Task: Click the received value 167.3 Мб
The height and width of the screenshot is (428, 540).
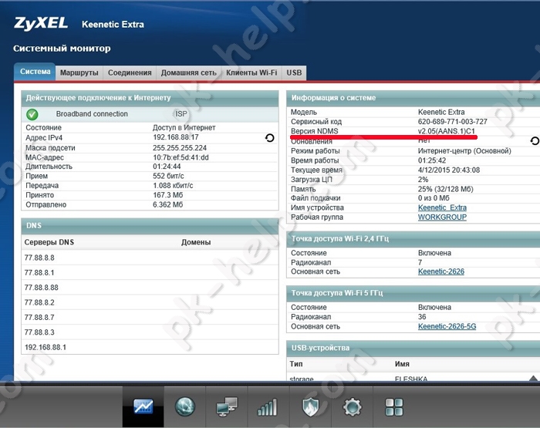Action: pyautogui.click(x=167, y=195)
